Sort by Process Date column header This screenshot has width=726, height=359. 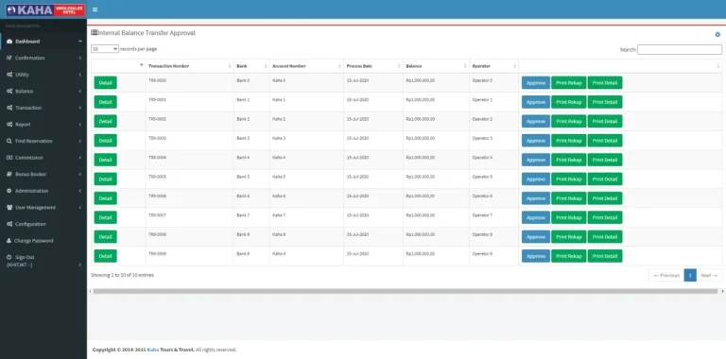click(x=373, y=66)
